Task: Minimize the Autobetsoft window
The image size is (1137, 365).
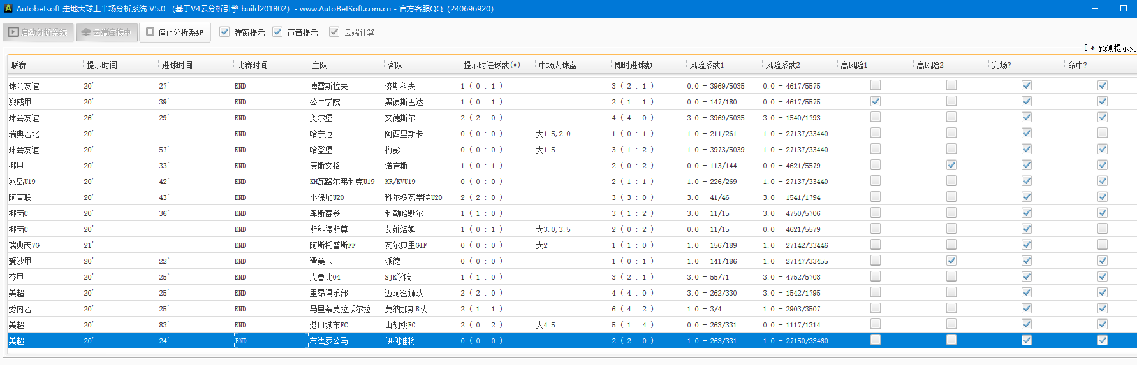Action: 1094,8
